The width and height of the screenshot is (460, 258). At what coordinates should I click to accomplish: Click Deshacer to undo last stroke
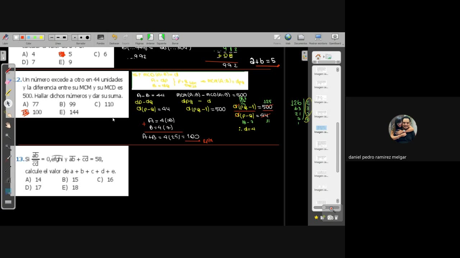coord(114,37)
